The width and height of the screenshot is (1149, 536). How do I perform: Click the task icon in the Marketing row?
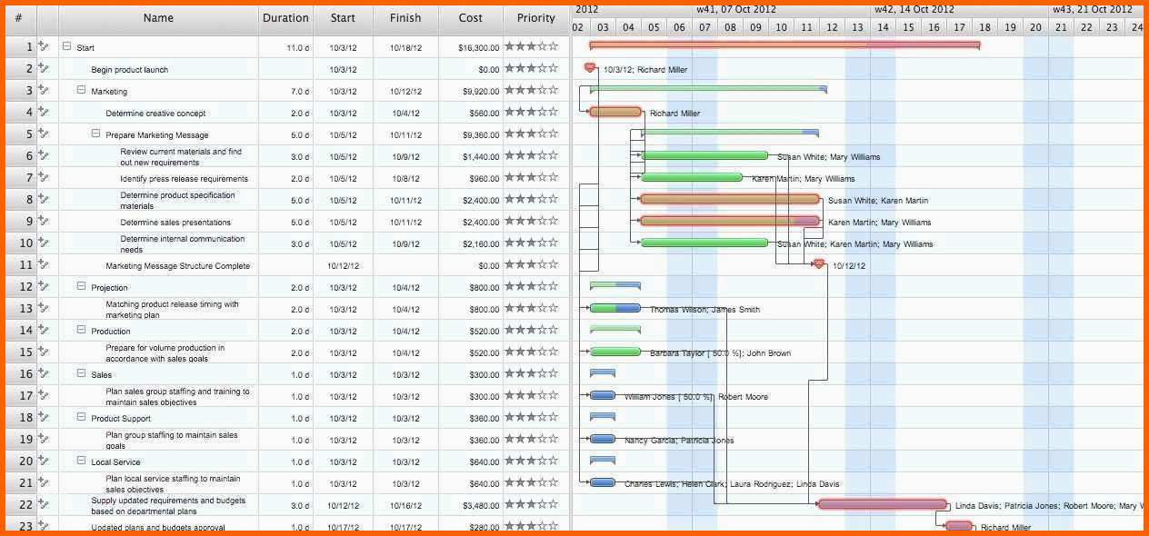point(44,90)
